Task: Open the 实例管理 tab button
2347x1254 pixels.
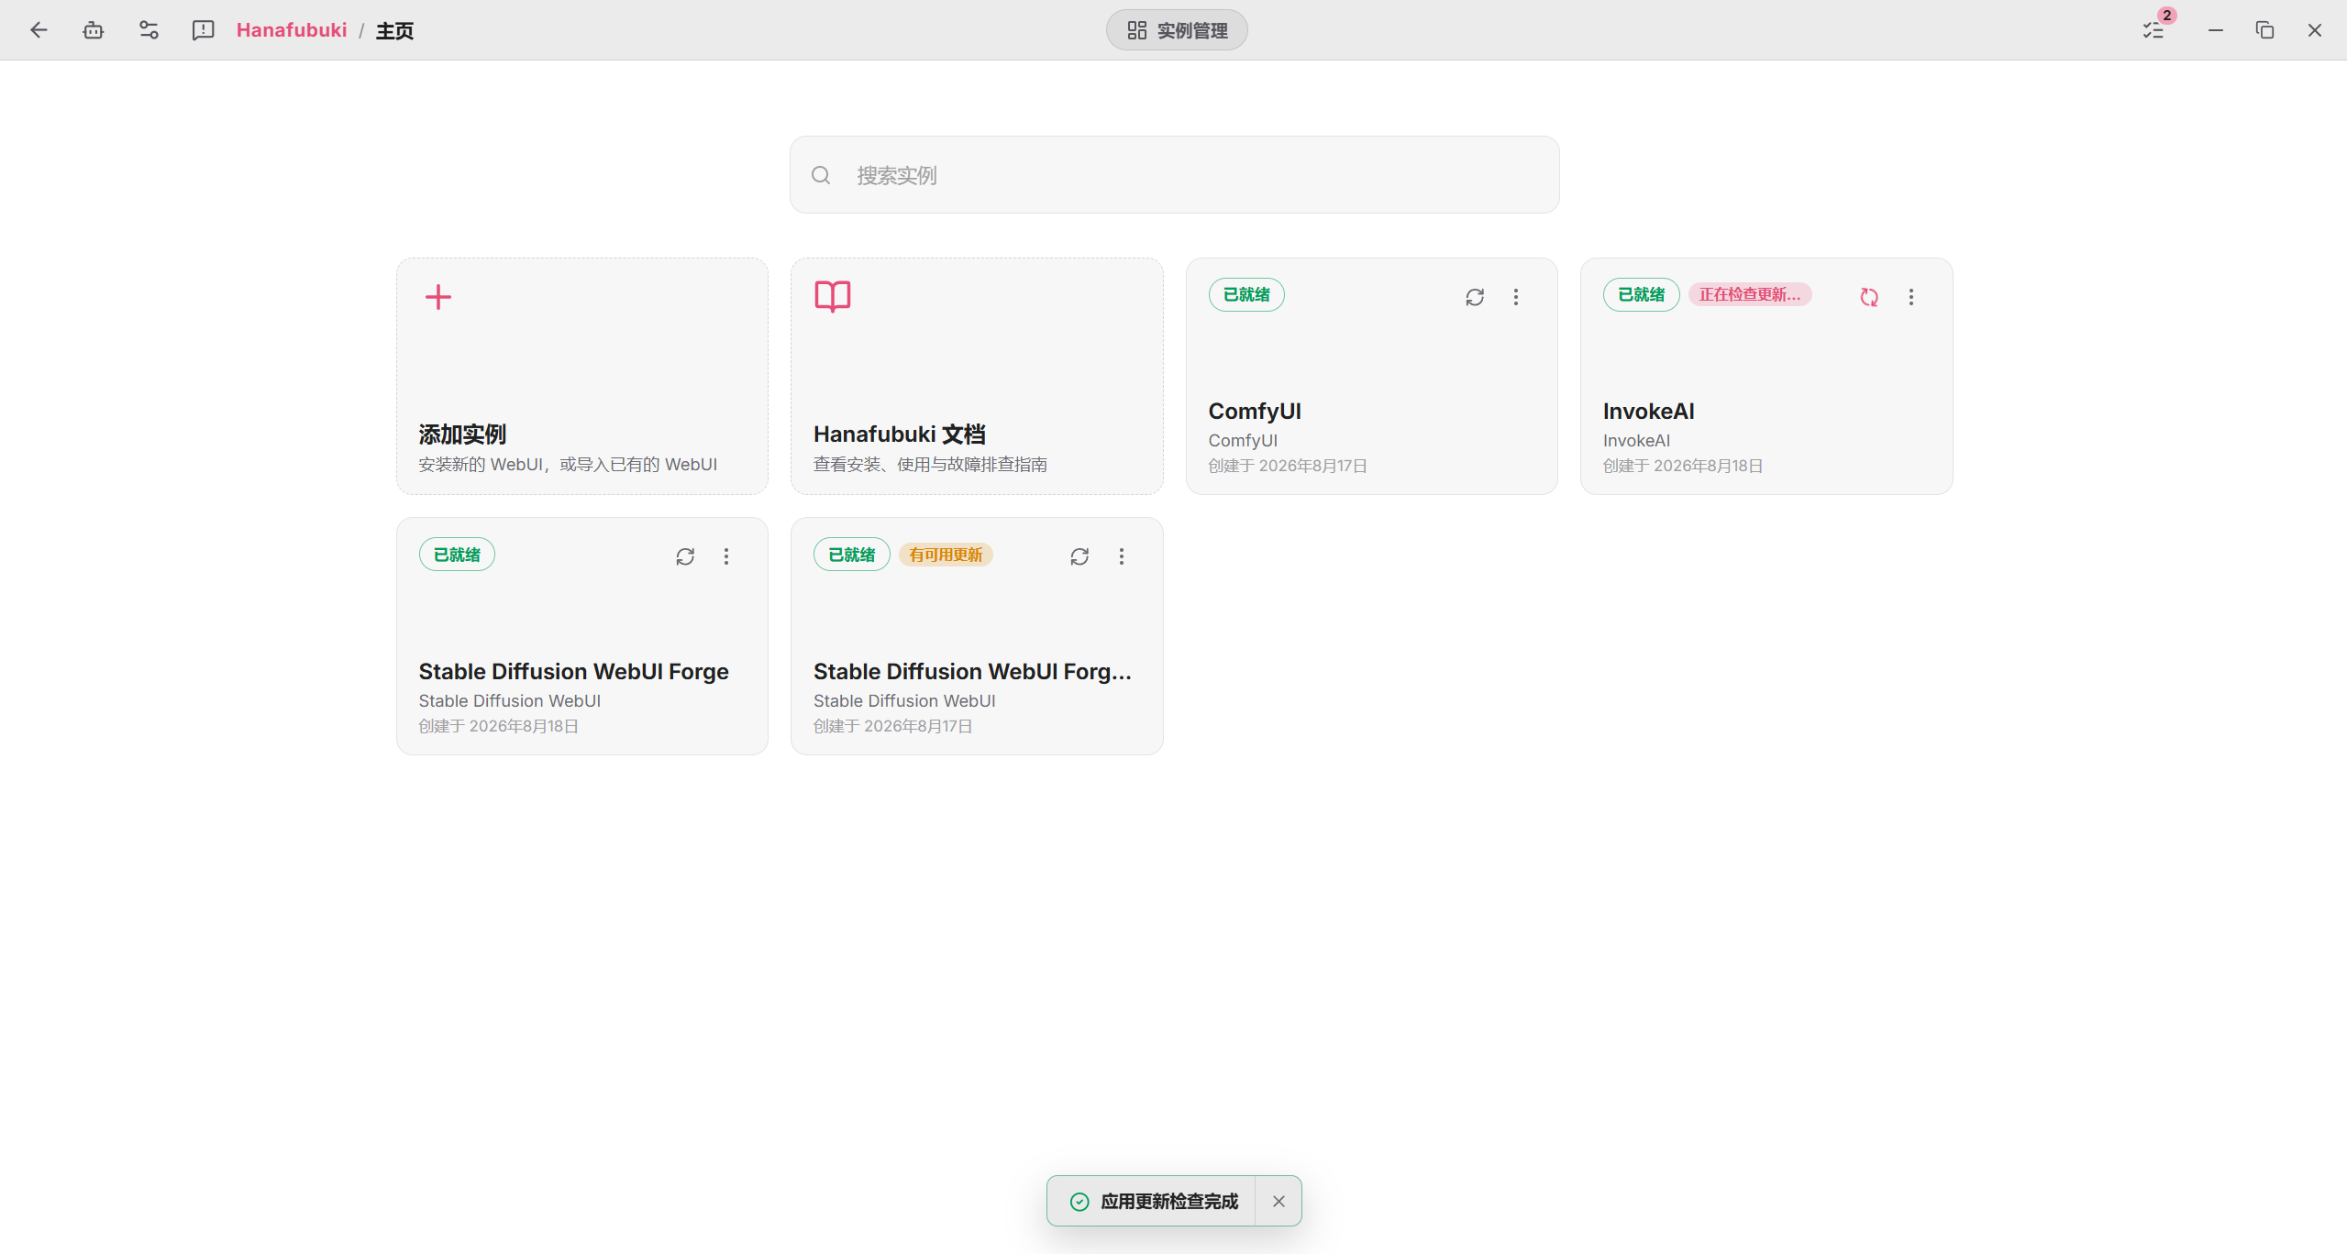Action: 1177,30
